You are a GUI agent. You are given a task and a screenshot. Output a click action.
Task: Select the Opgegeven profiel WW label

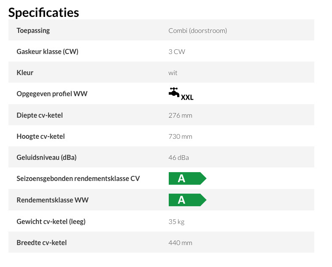coord(52,94)
